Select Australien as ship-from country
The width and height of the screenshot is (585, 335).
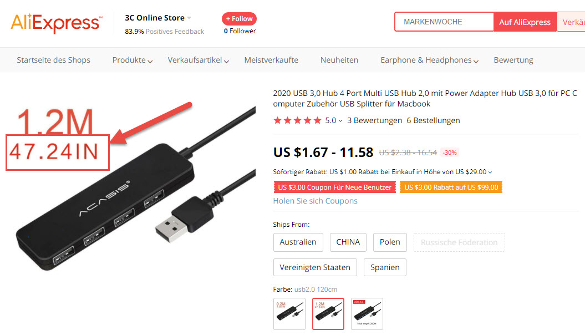pyautogui.click(x=298, y=242)
